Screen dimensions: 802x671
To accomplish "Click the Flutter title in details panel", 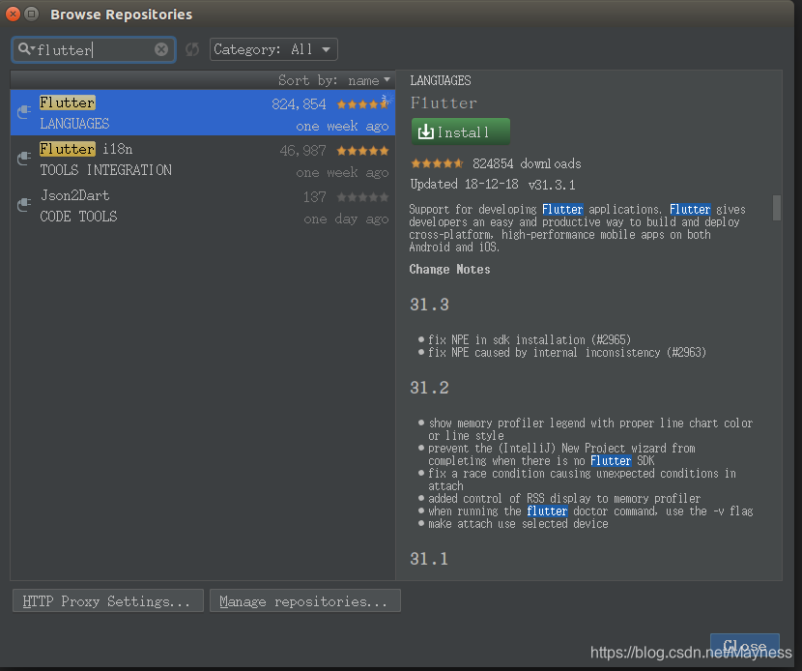I will click(444, 102).
